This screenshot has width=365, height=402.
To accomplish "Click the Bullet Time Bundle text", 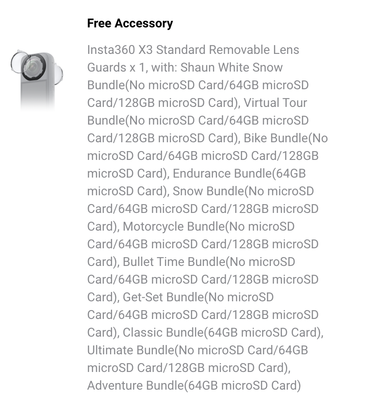I will tap(174, 262).
